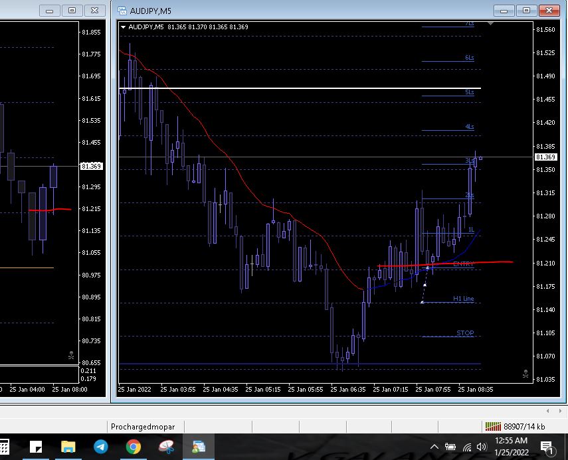Restore the left chart window

click(x=72, y=11)
